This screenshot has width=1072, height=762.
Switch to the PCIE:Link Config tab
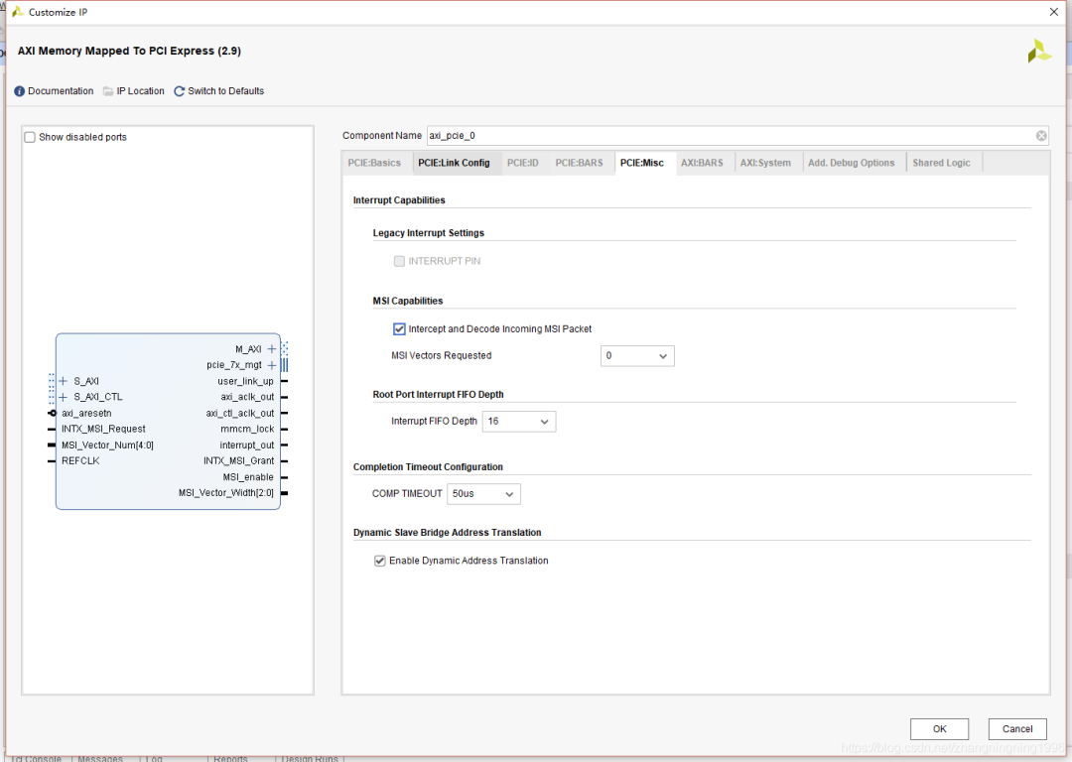click(454, 163)
